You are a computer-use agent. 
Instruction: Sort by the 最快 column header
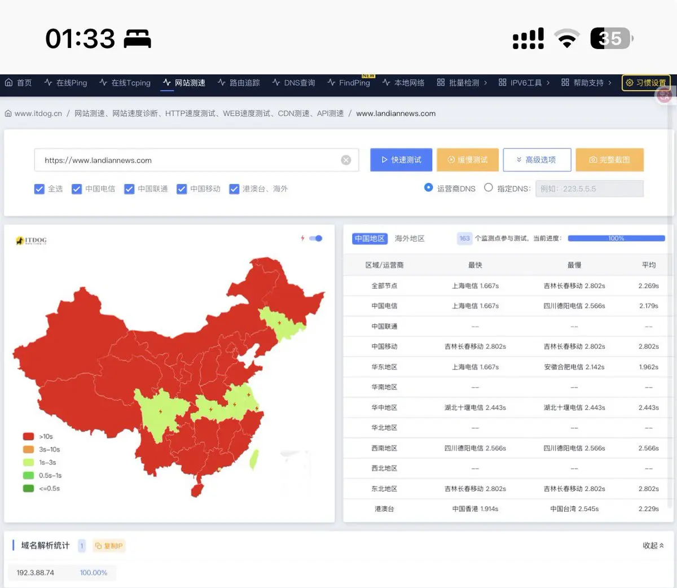pyautogui.click(x=475, y=265)
